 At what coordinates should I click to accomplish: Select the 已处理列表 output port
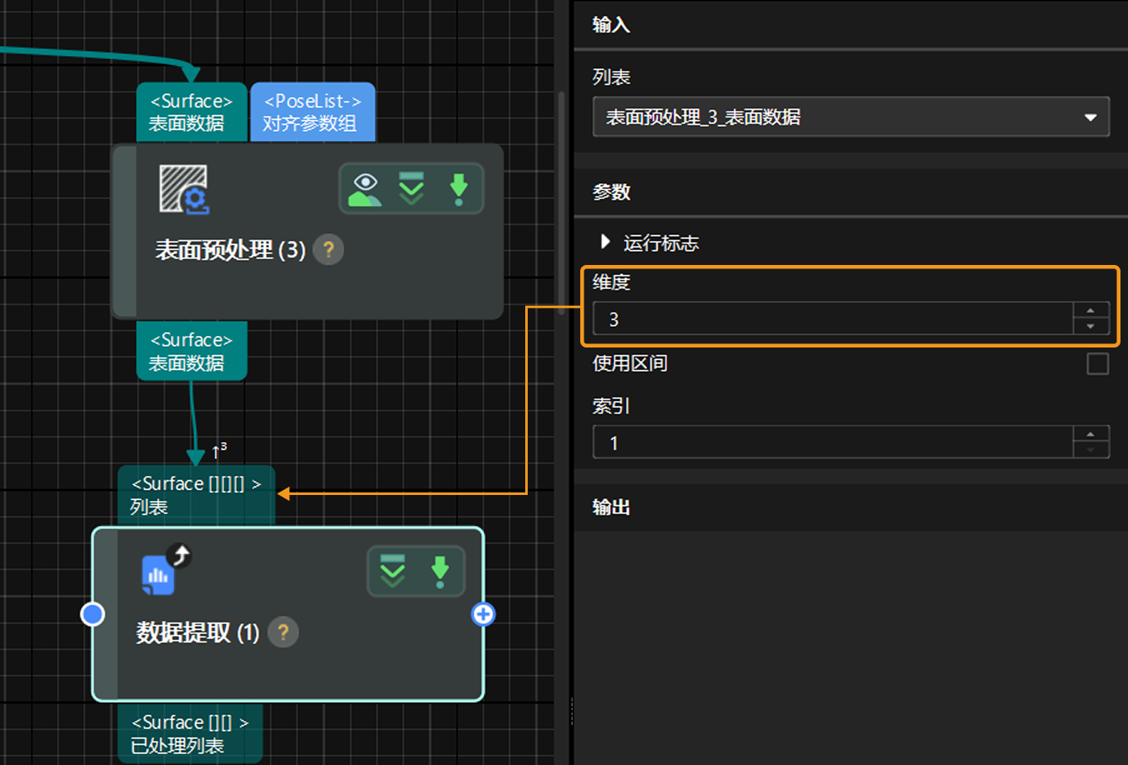coord(190,733)
